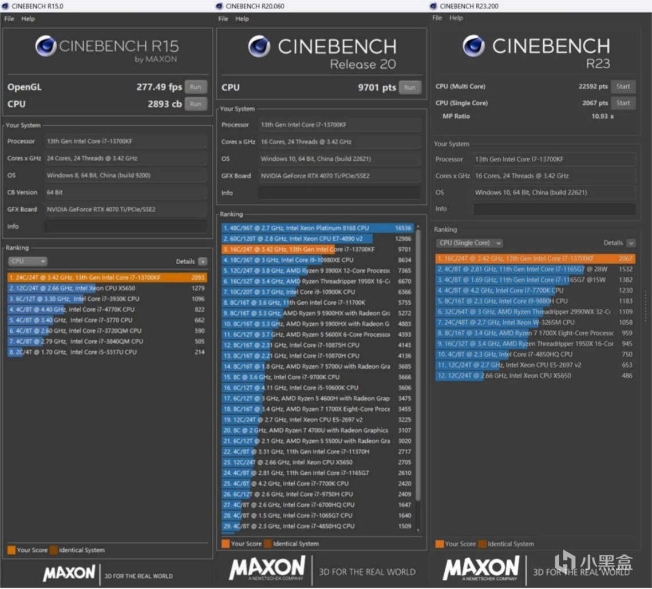The width and height of the screenshot is (652, 589).
Task: Select R23 ranking row i7-1165G7 @ 28W
Action: pyautogui.click(x=536, y=269)
